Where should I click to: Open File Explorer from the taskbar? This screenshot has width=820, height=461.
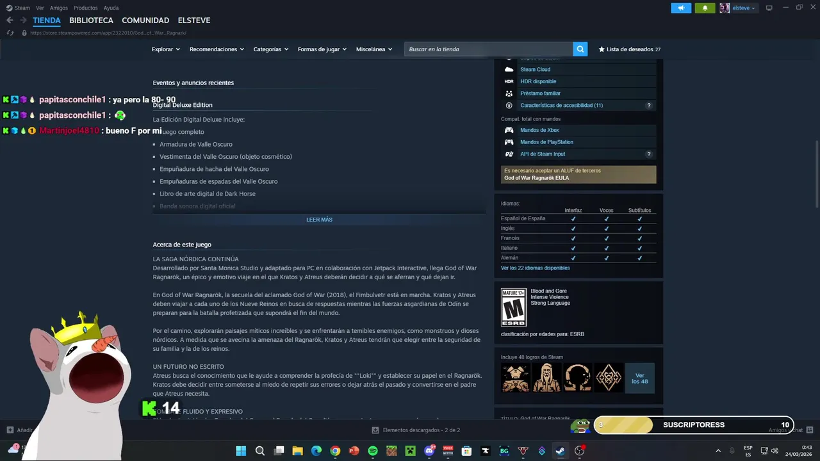[x=297, y=451]
